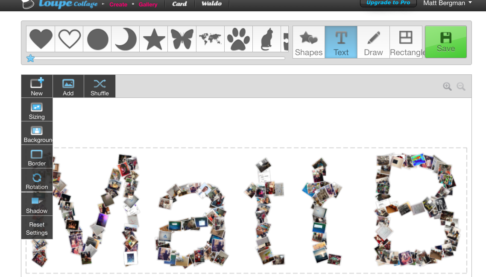486x277 pixels.
Task: Open the Border settings panel
Action: (x=37, y=156)
